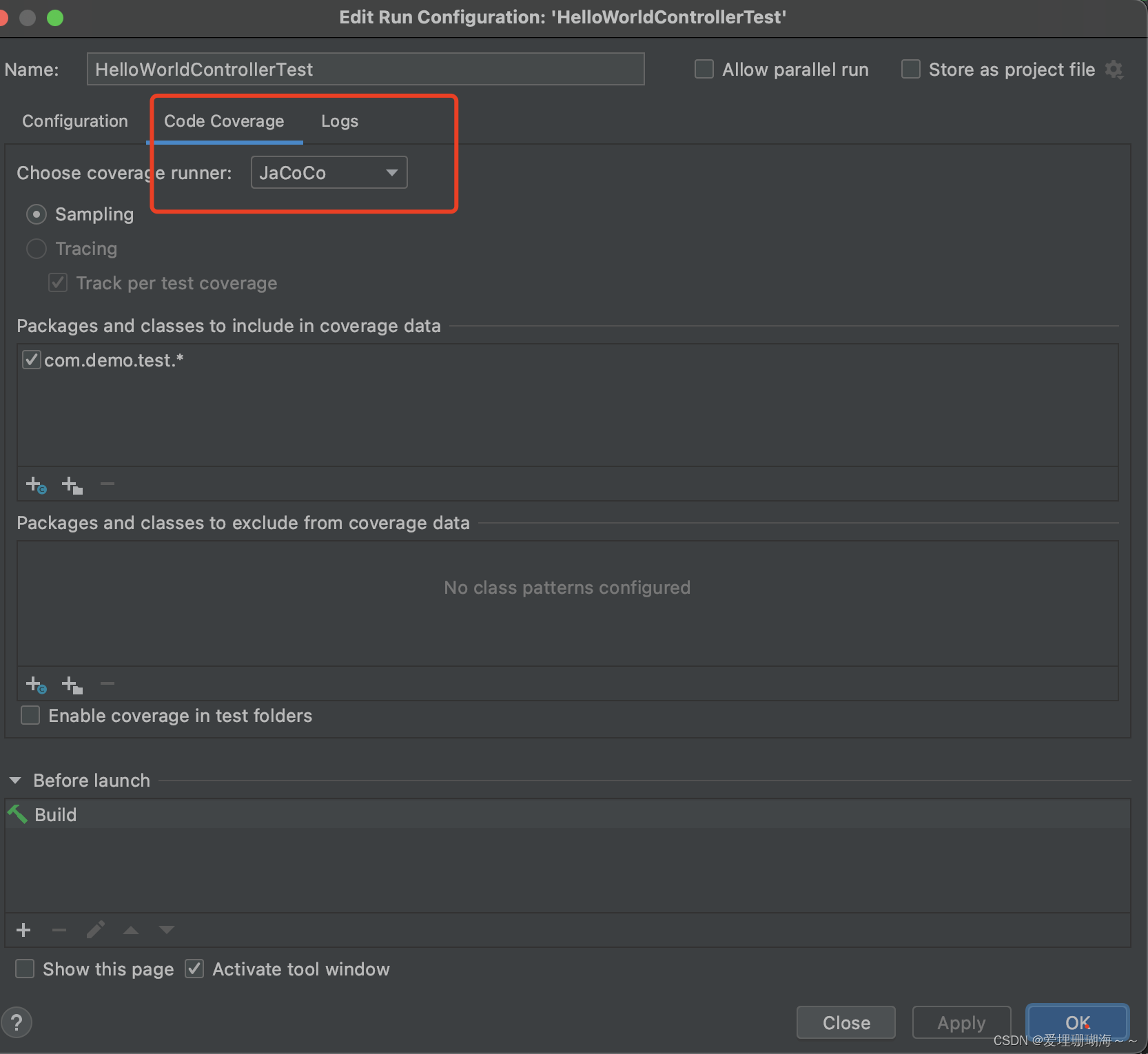This screenshot has width=1148, height=1054.
Task: Open the help question mark button
Action: [17, 1022]
